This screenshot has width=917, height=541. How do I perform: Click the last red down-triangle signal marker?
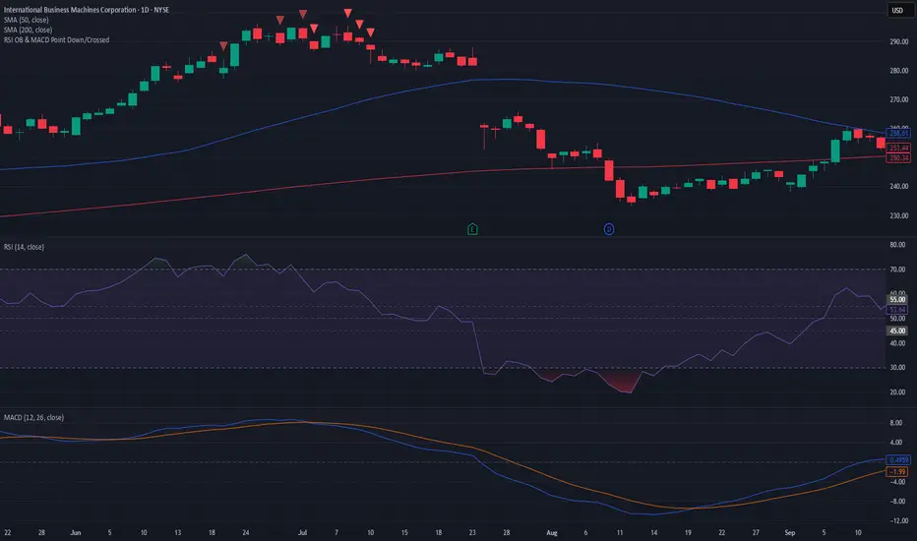click(370, 32)
